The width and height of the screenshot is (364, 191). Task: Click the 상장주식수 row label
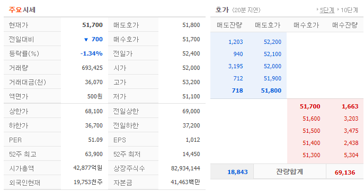coord(129,168)
